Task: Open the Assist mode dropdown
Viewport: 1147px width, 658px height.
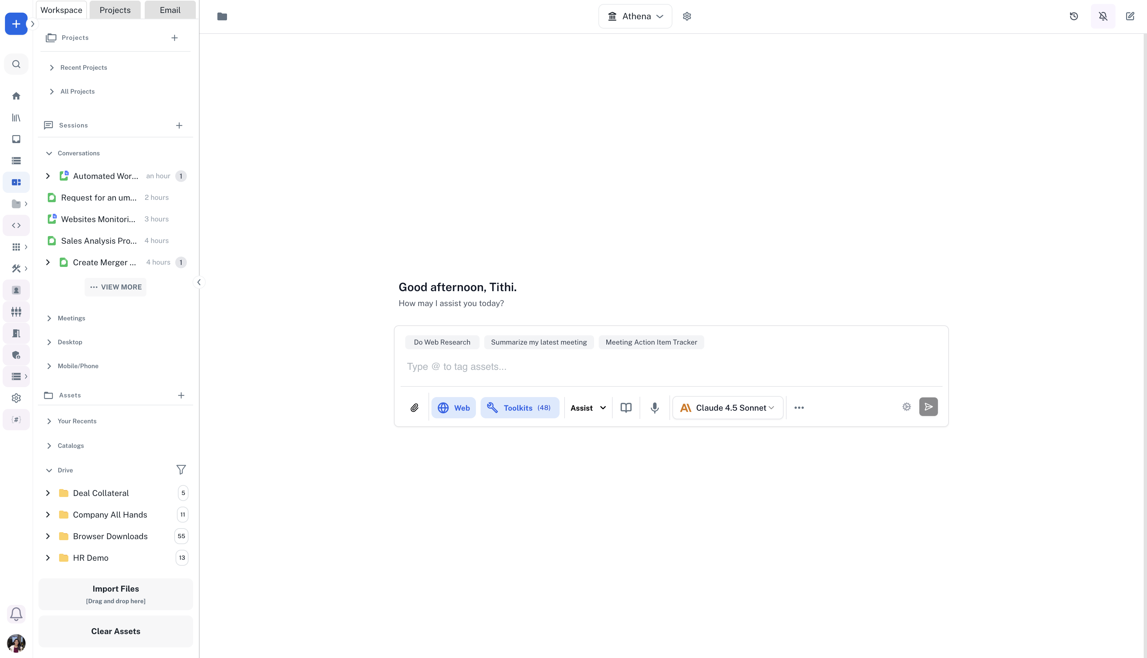Action: click(588, 408)
